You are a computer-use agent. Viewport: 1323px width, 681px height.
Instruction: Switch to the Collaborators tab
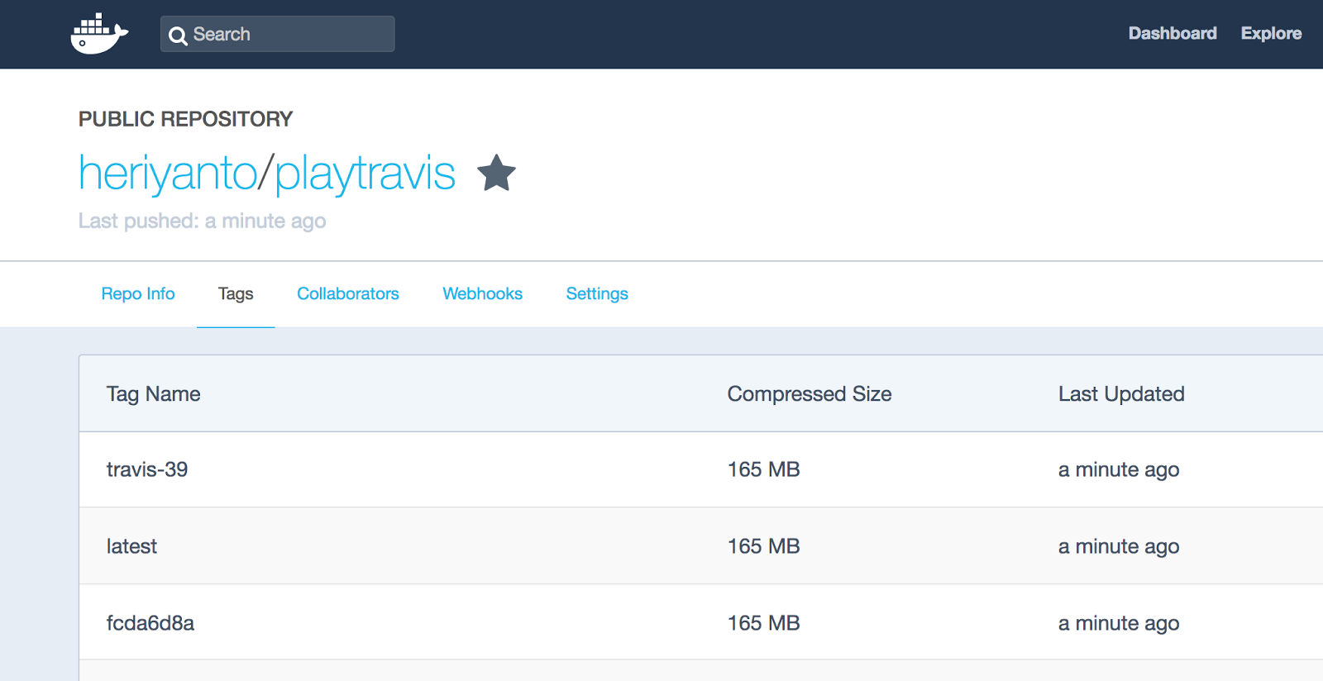348,293
